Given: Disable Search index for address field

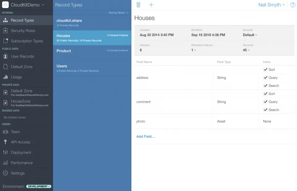Looking at the screenshot, I should coord(265,86).
